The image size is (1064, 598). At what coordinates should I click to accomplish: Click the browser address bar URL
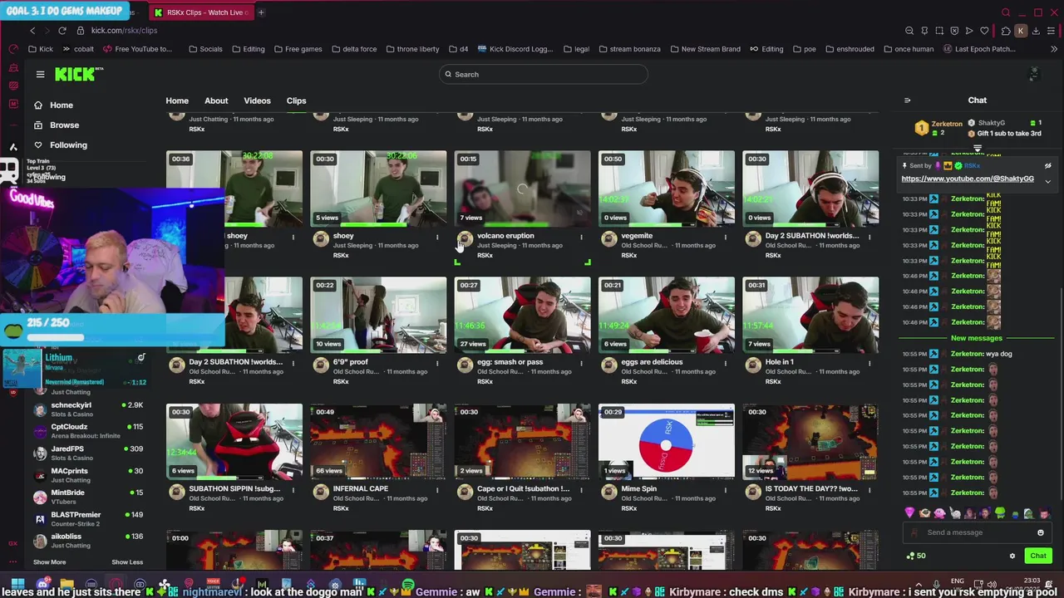(124, 31)
